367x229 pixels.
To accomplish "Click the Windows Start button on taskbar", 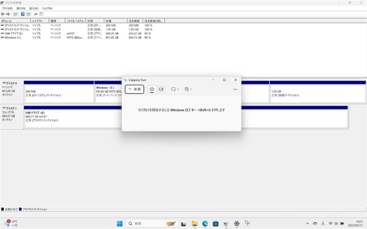I will 119,223.
